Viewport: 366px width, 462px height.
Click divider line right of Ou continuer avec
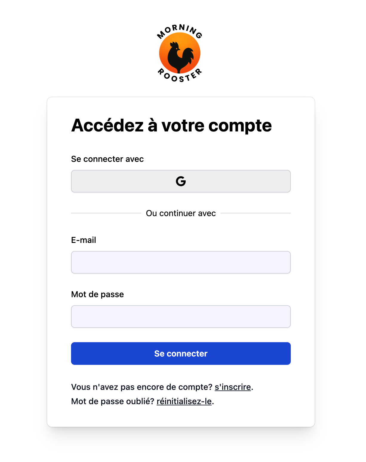click(x=256, y=213)
